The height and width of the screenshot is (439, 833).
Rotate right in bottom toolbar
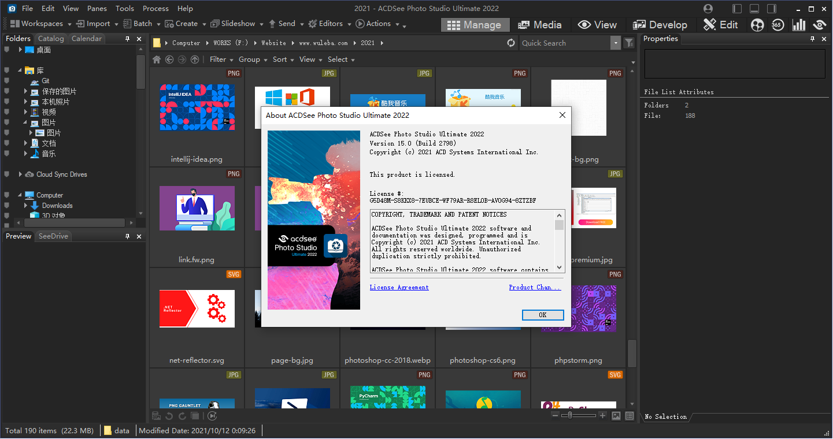pyautogui.click(x=182, y=416)
